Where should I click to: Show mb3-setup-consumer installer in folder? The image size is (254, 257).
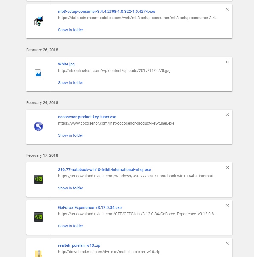[x=71, y=30]
